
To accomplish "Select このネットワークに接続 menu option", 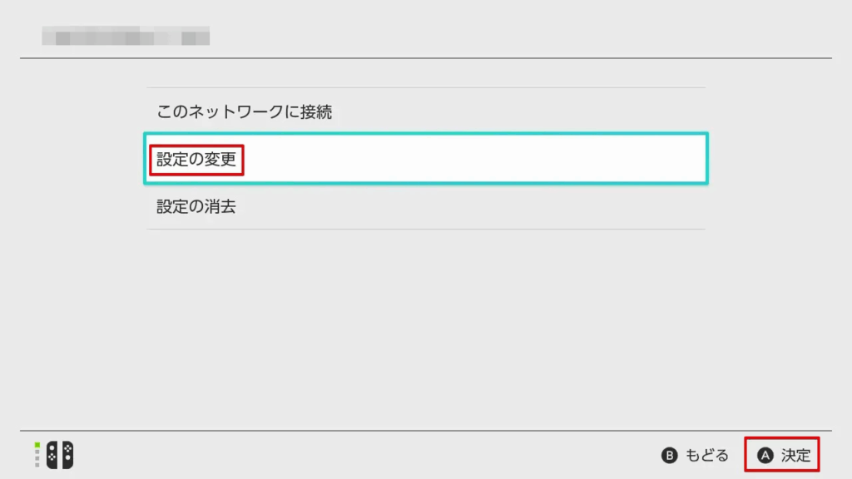I will point(245,111).
